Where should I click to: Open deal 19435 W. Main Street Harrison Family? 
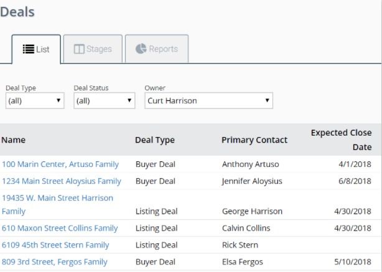[x=57, y=205]
